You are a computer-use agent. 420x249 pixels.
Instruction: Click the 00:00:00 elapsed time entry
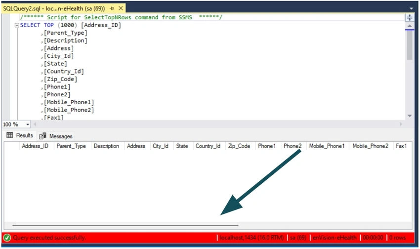click(373, 238)
